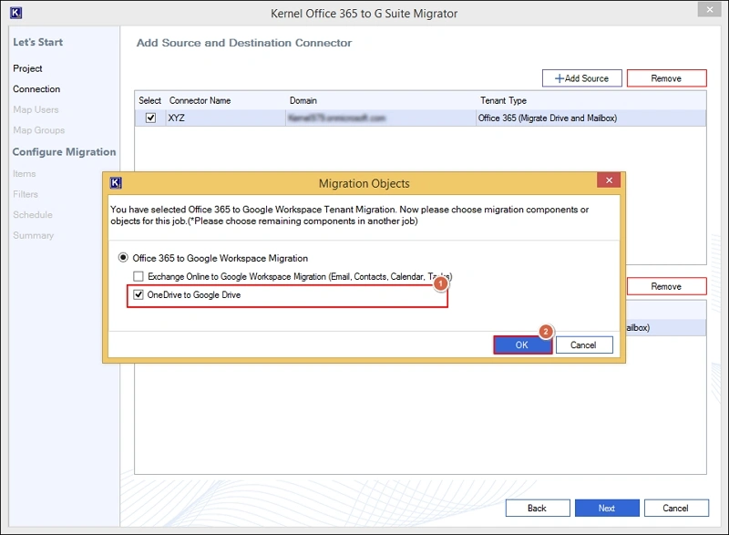Cancel the Migration Objects dialog
Screen dimensions: 729x535
tap(583, 345)
